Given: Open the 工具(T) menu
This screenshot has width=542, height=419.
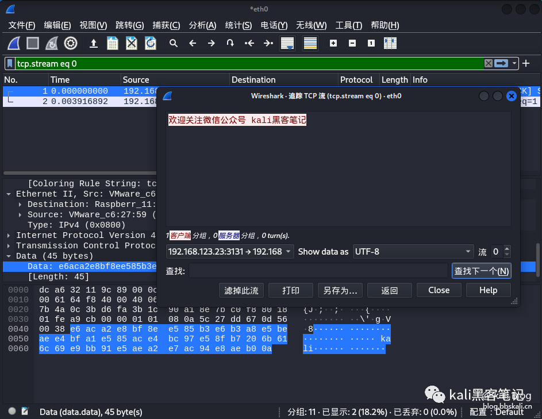Looking at the screenshot, I should point(349,25).
